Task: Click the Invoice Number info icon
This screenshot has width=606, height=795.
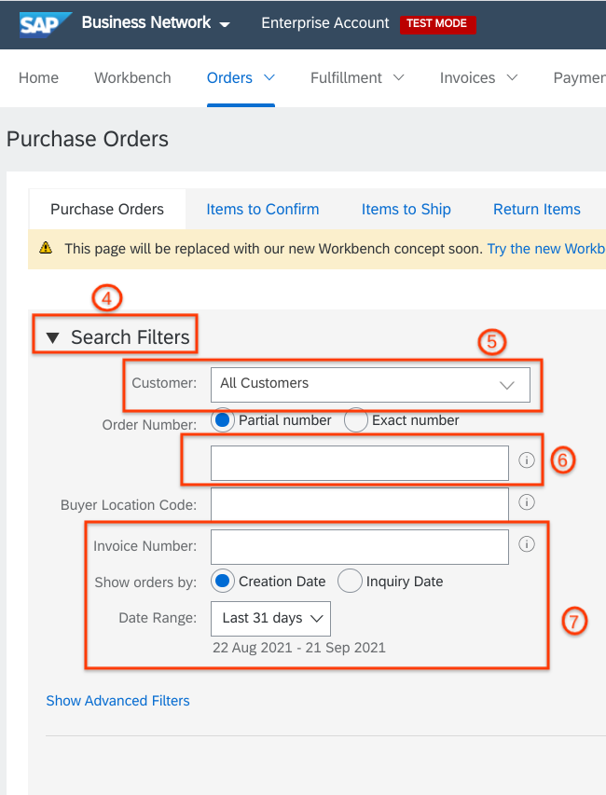Action: [x=527, y=544]
